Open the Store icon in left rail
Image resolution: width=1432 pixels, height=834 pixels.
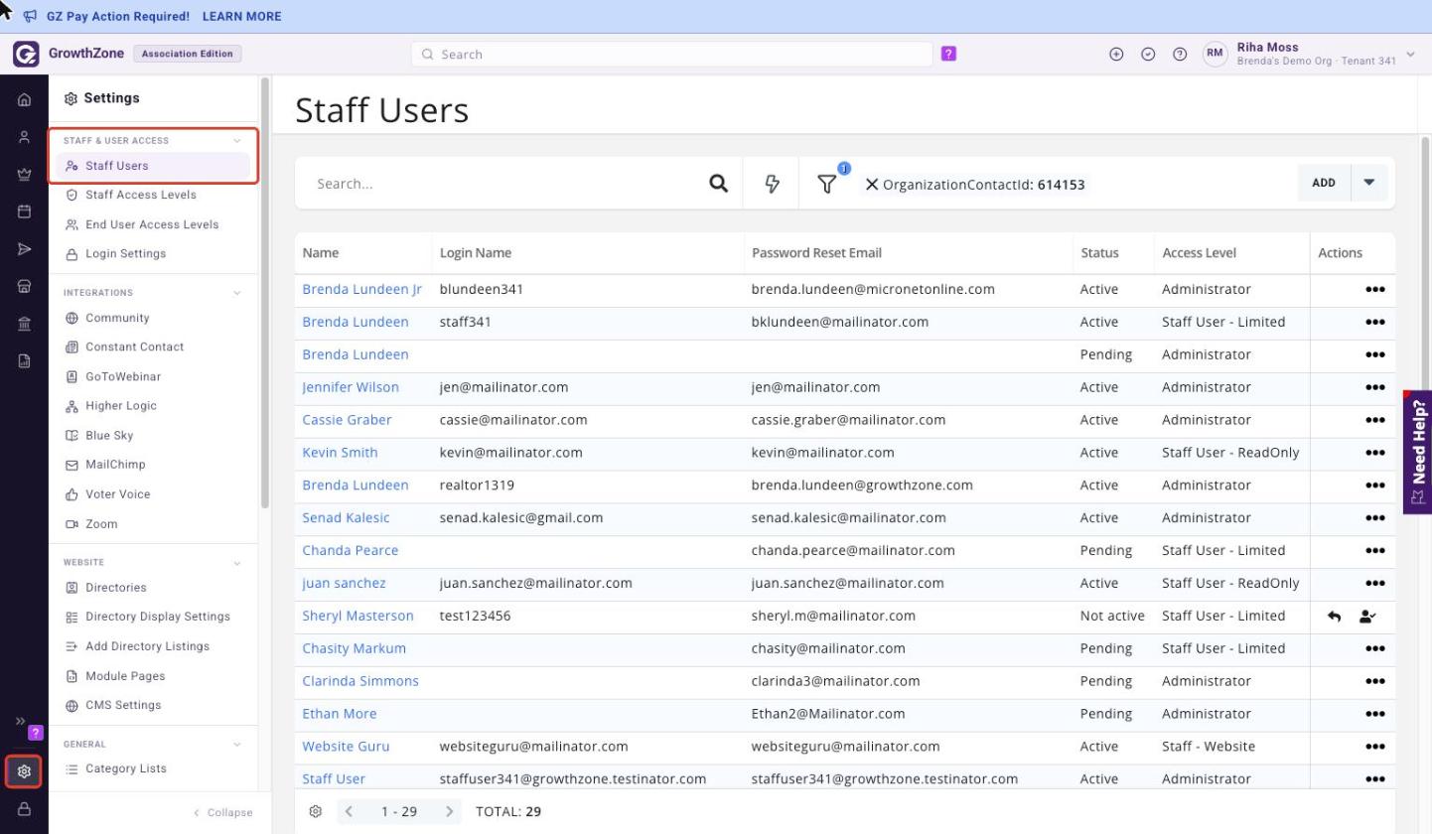24,286
